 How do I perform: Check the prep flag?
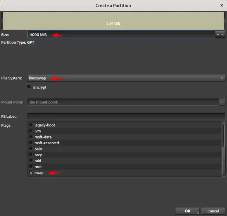(x=31, y=155)
